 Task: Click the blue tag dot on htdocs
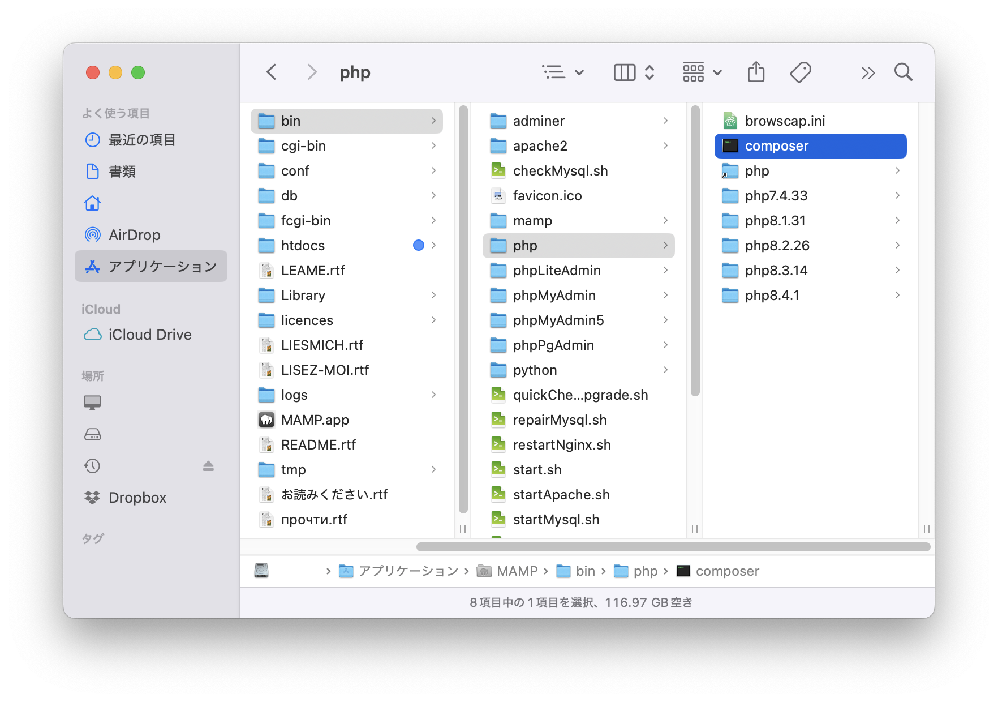[x=418, y=245]
